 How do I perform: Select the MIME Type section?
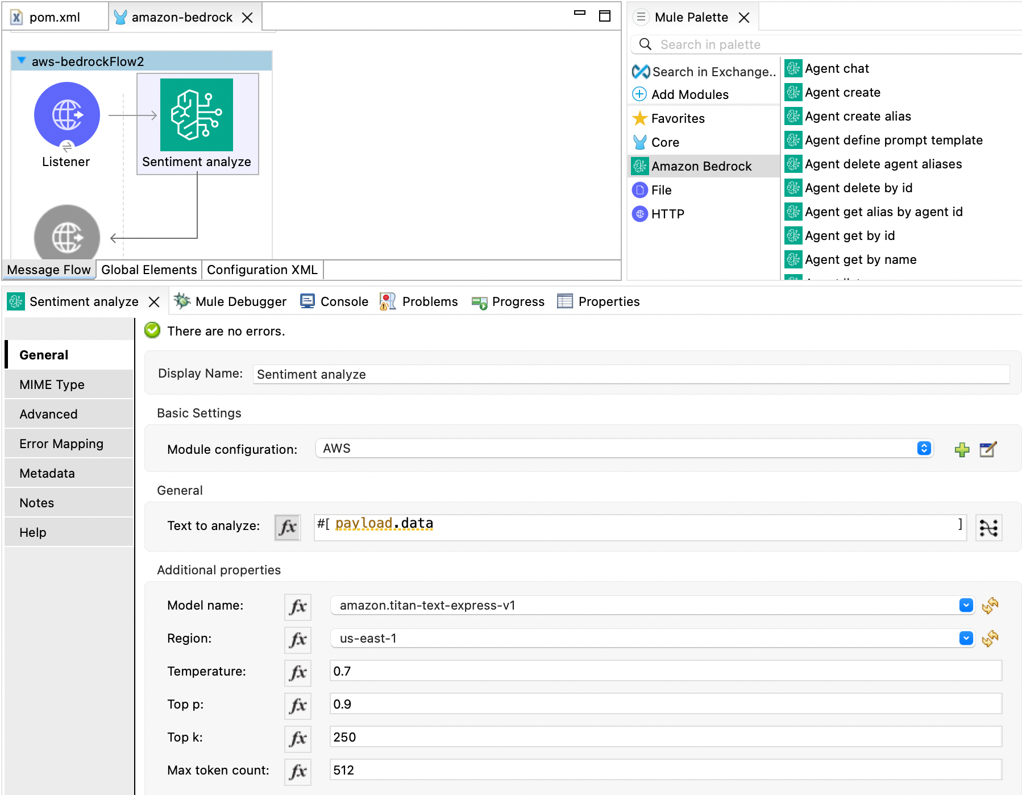69,384
